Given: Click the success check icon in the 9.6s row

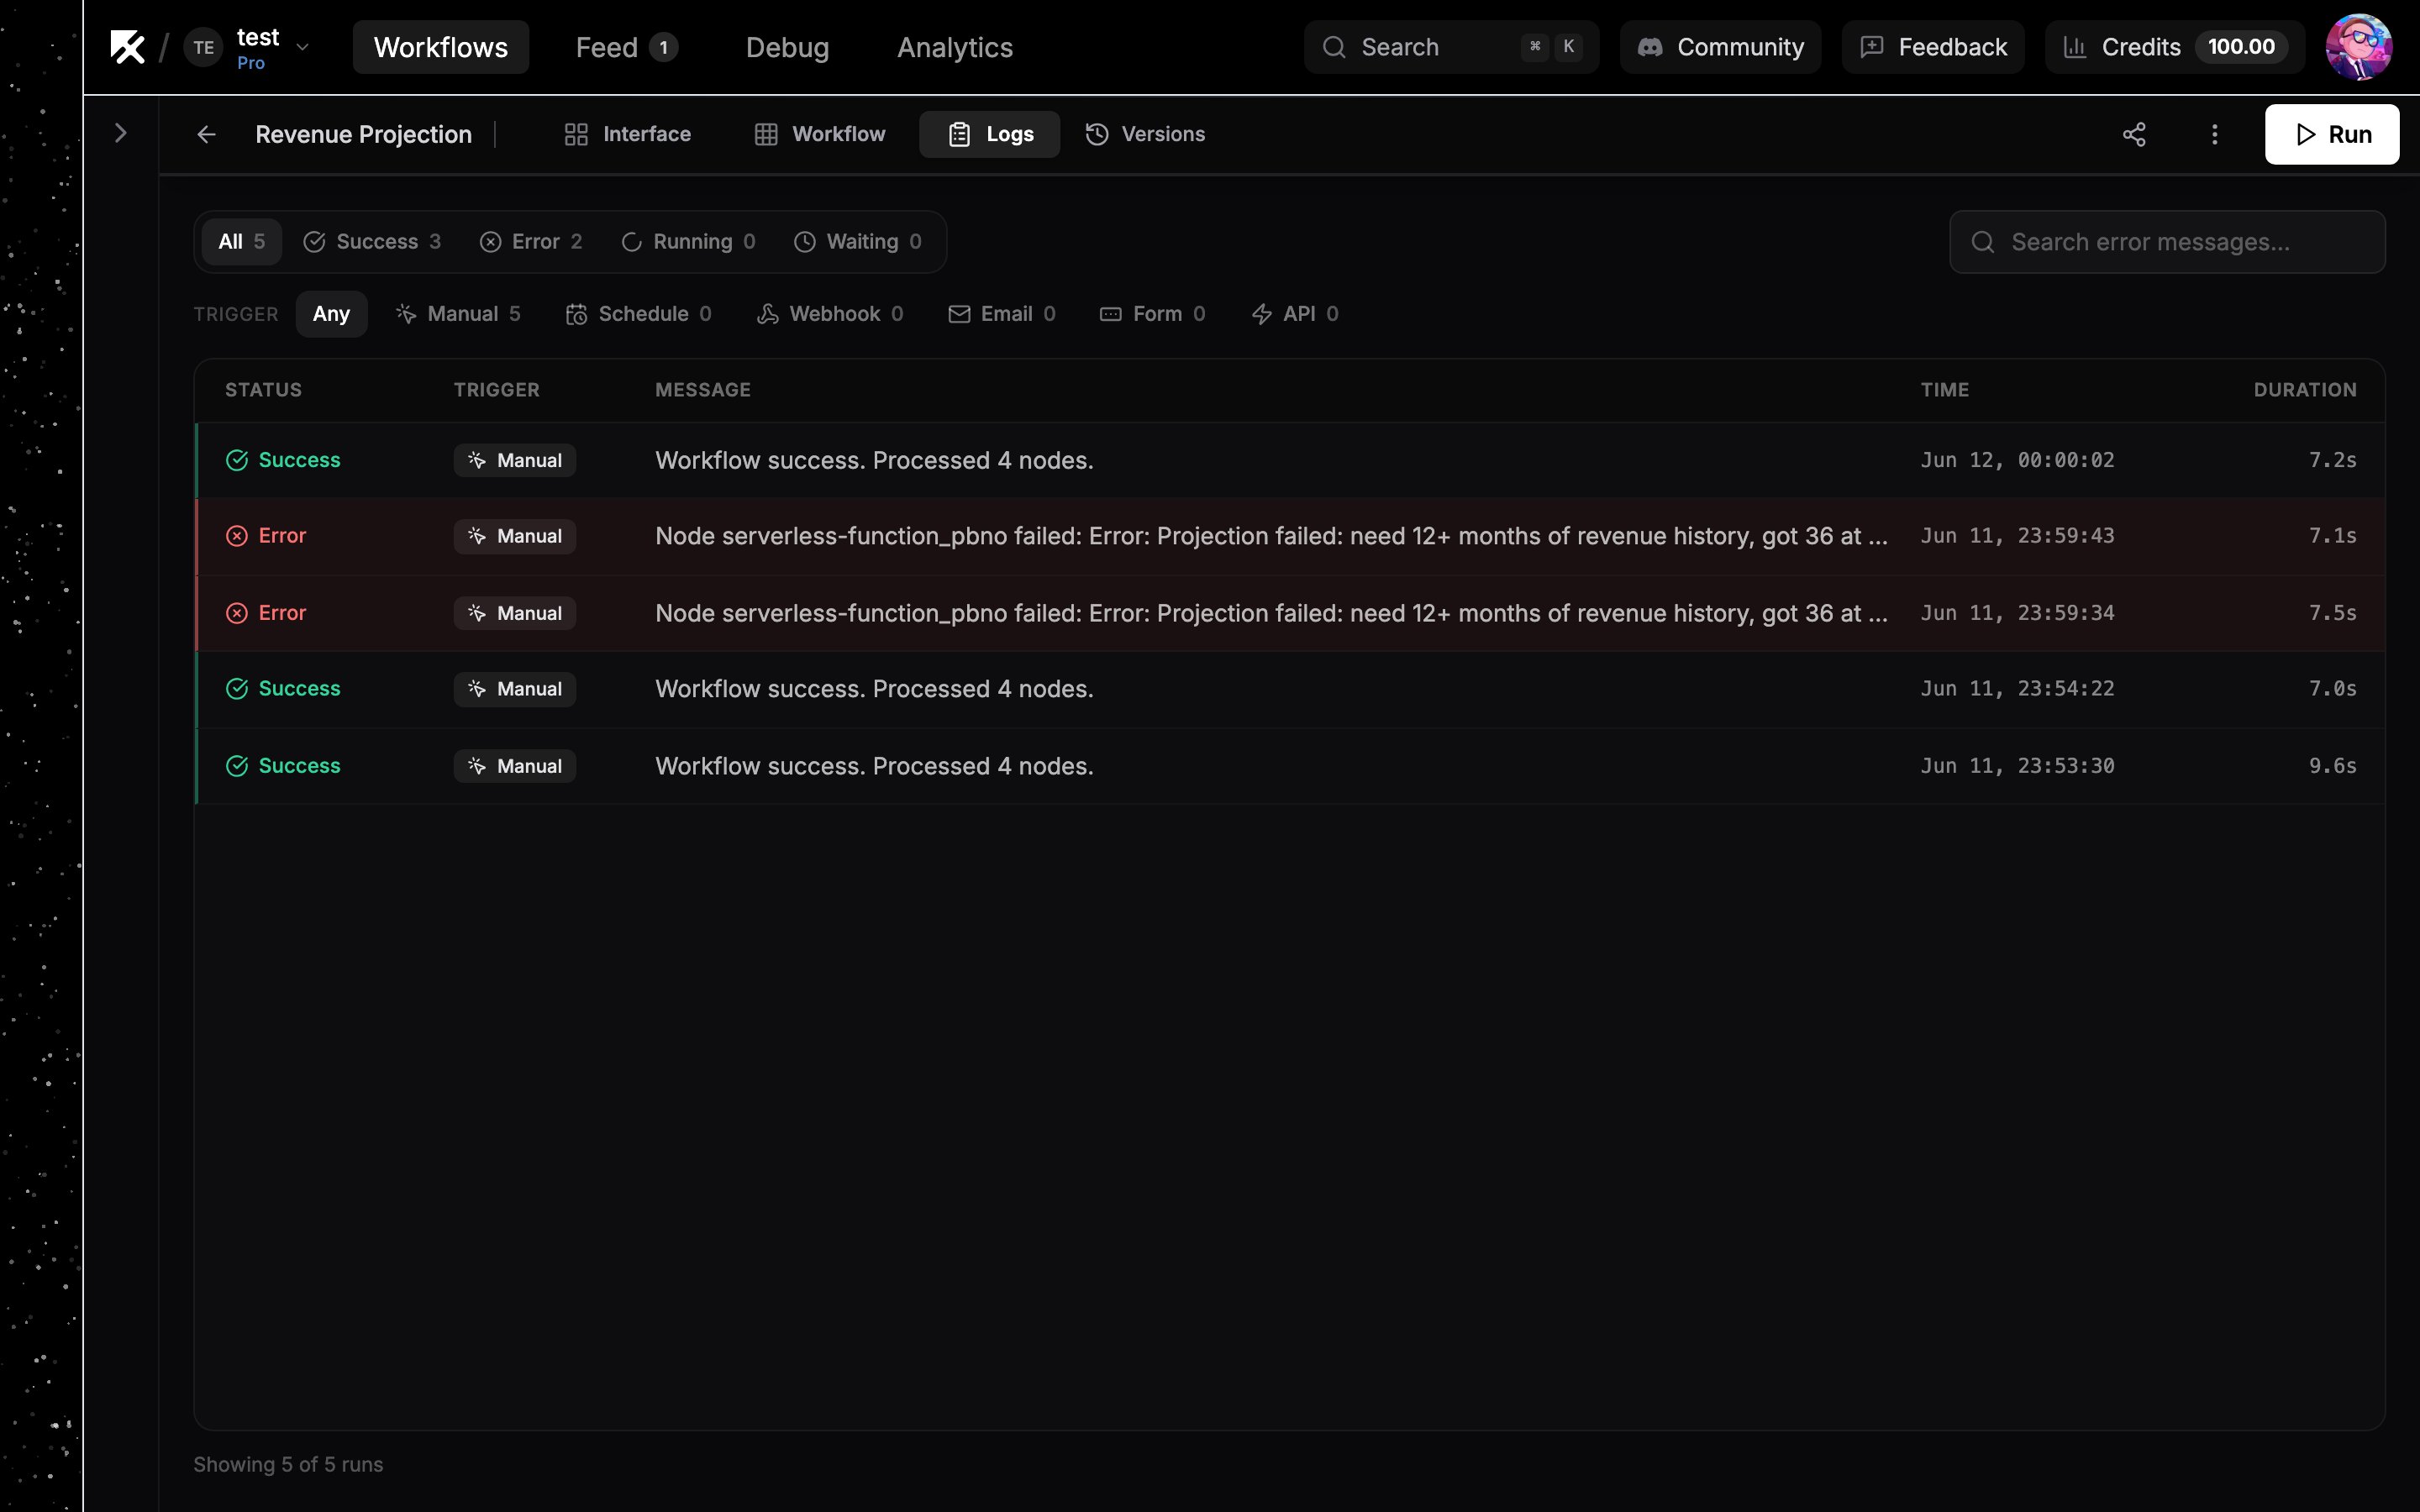Looking at the screenshot, I should pos(237,766).
